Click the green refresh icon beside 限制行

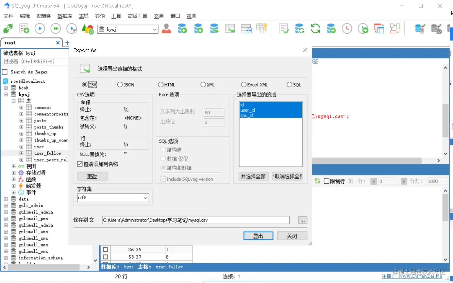click(317, 181)
